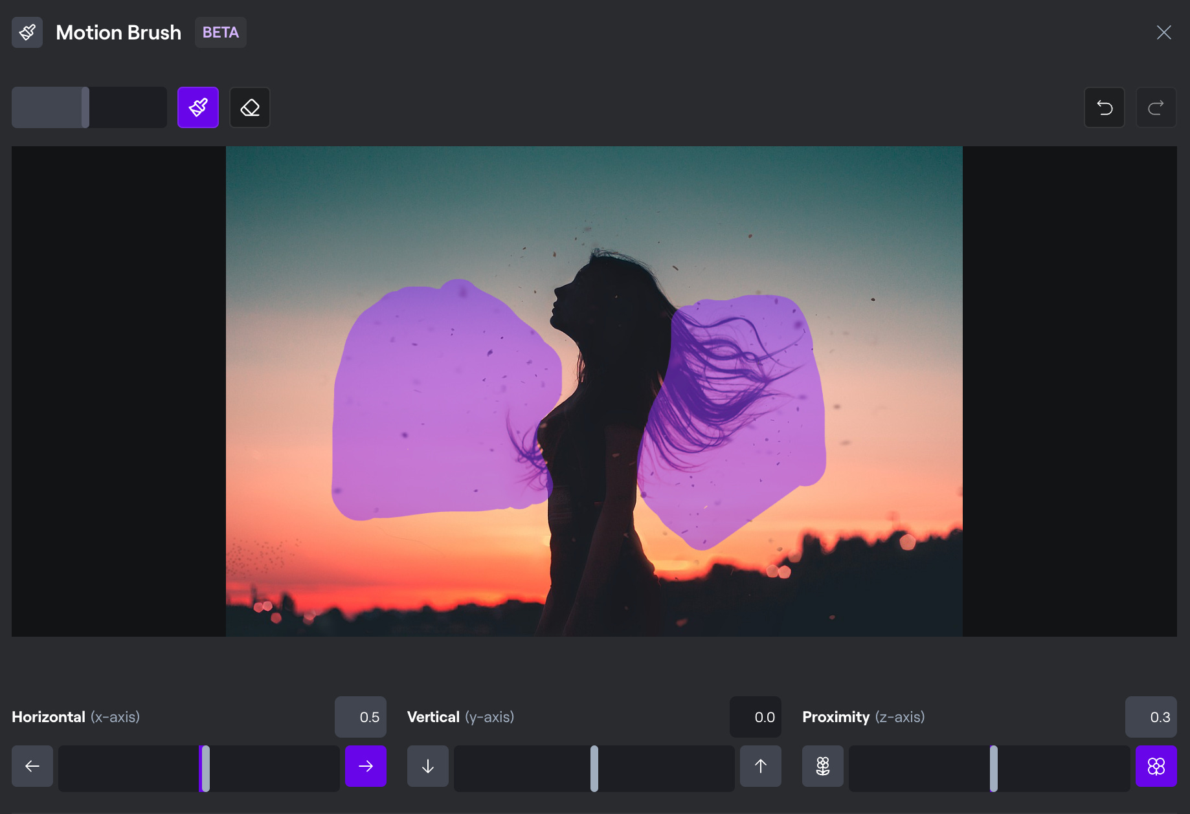The width and height of the screenshot is (1190, 814).
Task: Close the Motion Brush dialog
Action: point(1164,32)
